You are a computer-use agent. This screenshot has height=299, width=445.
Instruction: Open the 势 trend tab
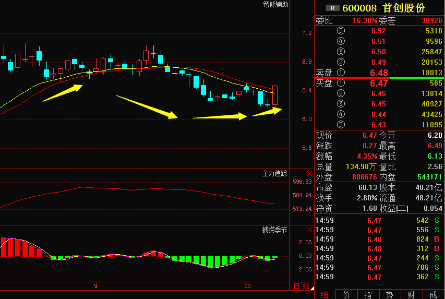point(390,294)
